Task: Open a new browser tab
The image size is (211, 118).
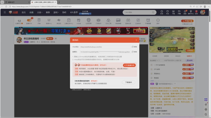Action: point(59,2)
